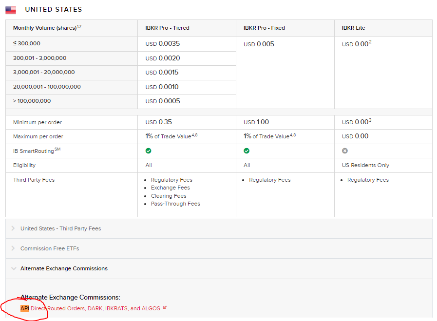The width and height of the screenshot is (437, 321).
Task: Click Regulatory Fees in the Fixed column
Action: [270, 180]
